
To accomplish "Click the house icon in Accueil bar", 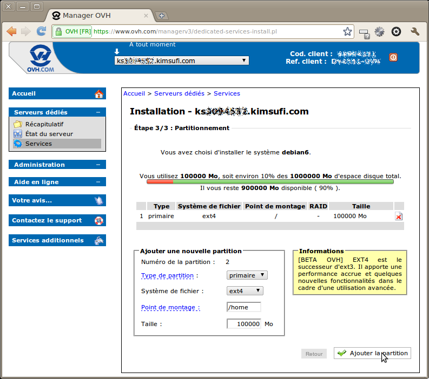I will pyautogui.click(x=99, y=93).
